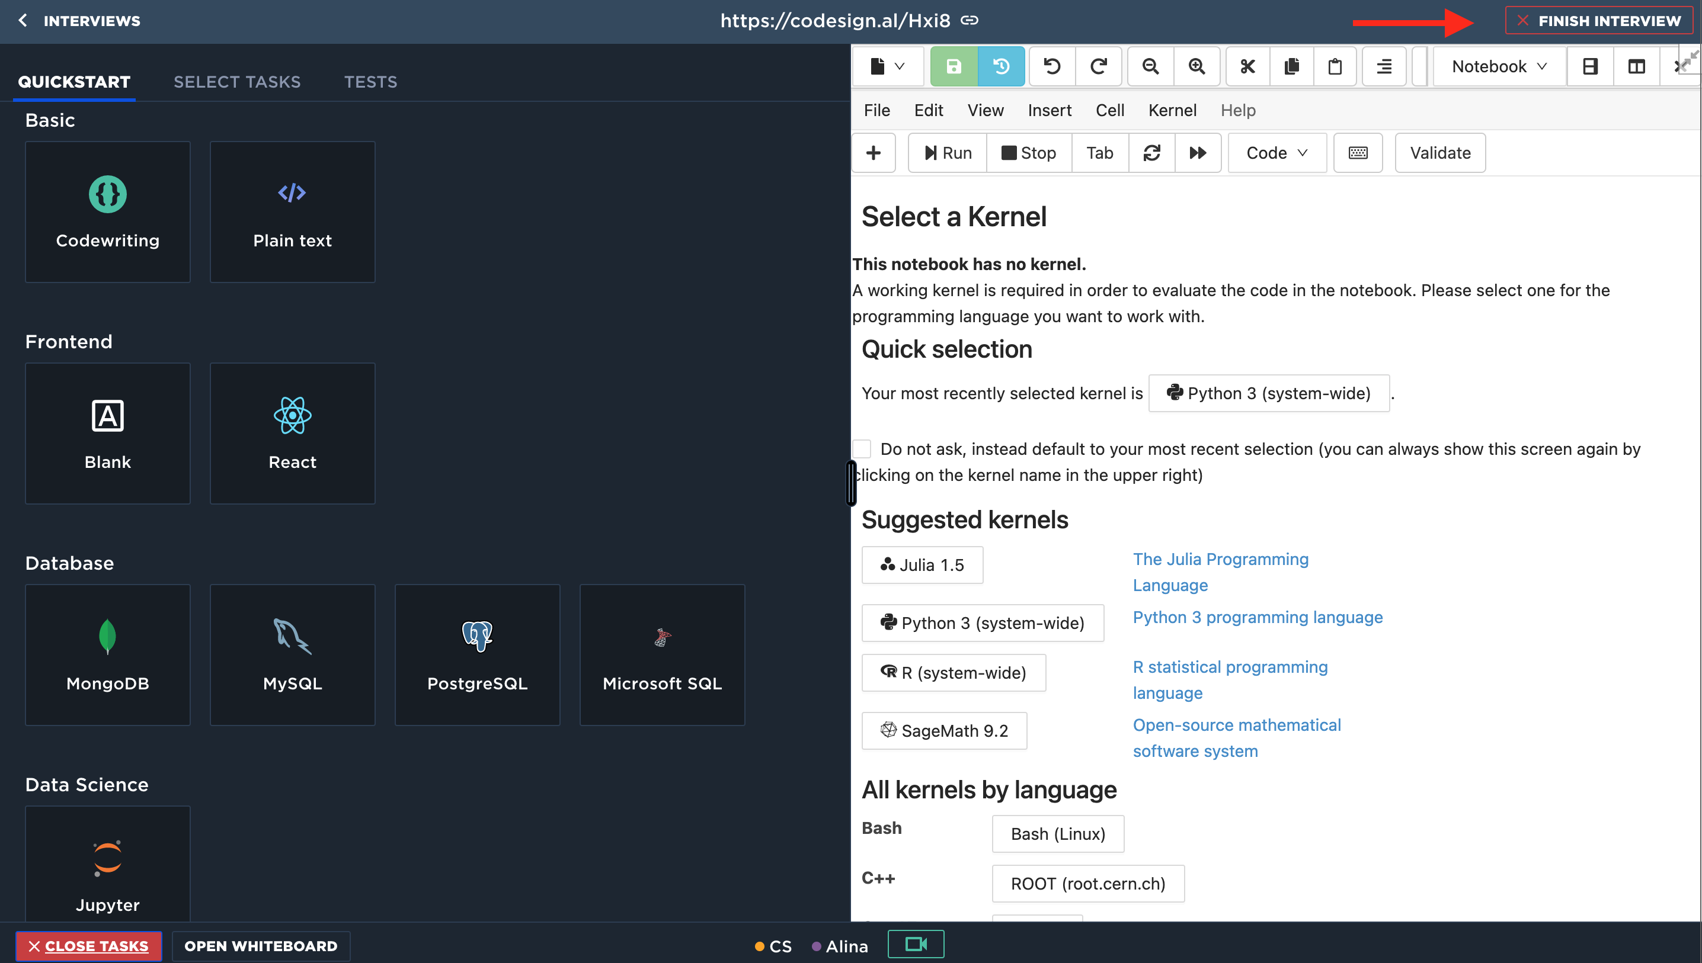Copy with the duplicate pages icon
Screen dimensions: 1702x963
point(1292,66)
